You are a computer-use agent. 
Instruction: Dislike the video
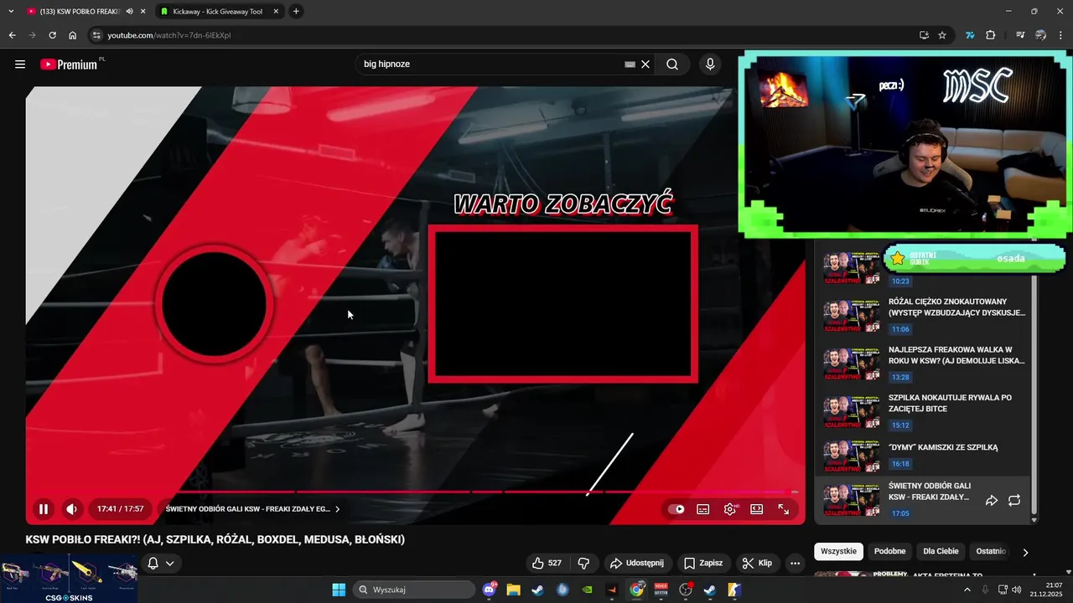[x=584, y=563]
